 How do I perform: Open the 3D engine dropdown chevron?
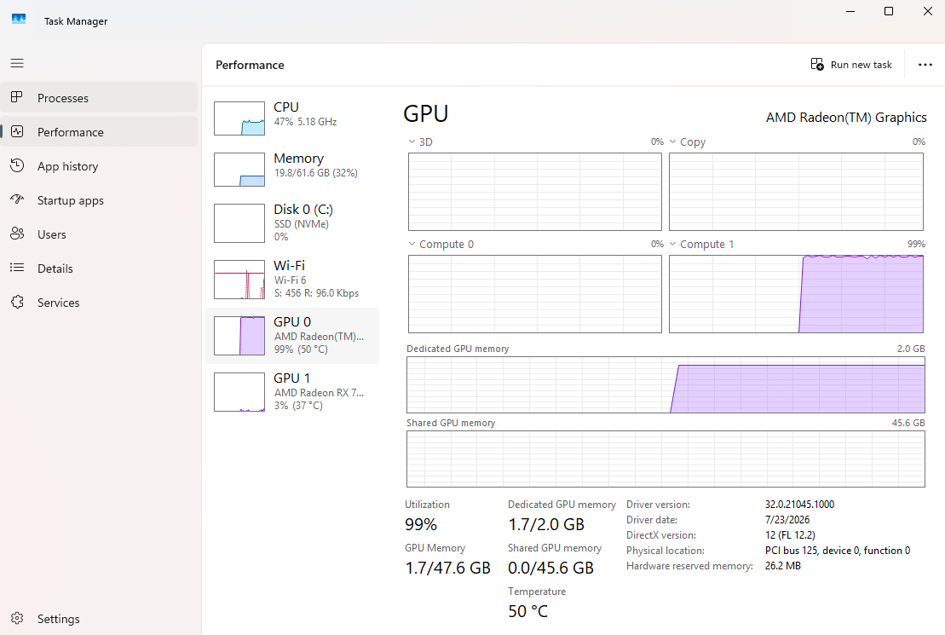(x=412, y=141)
